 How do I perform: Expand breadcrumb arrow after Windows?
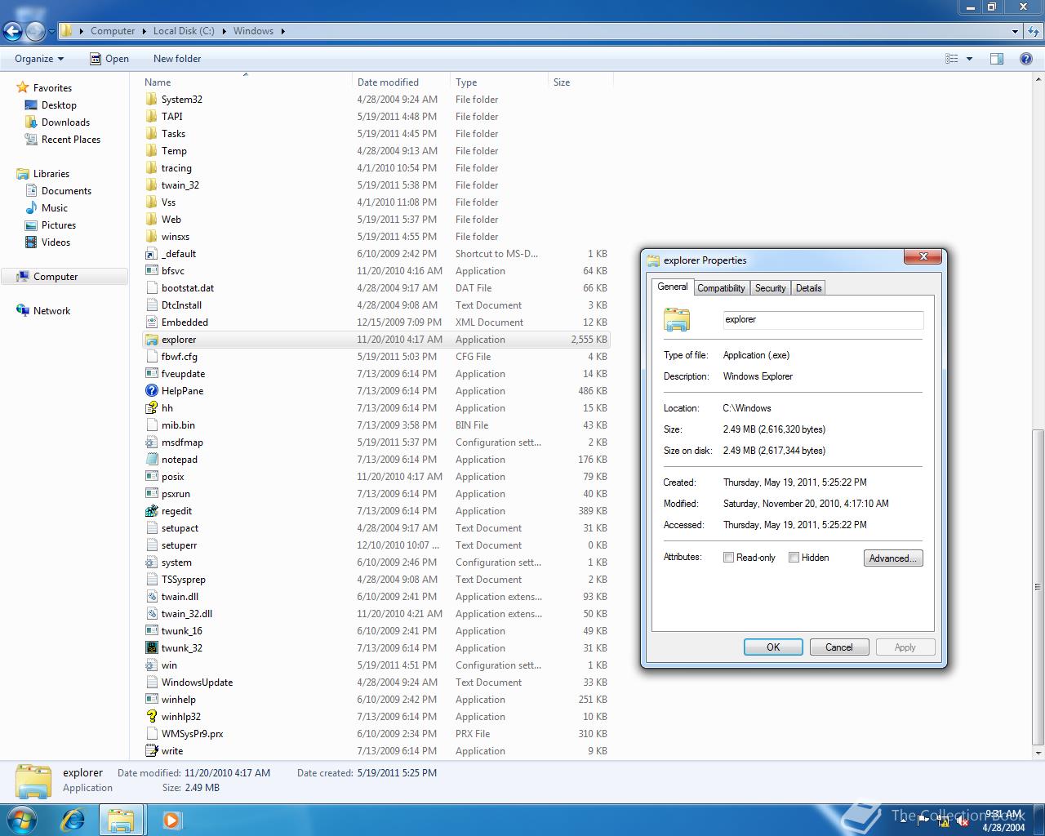coord(283,31)
